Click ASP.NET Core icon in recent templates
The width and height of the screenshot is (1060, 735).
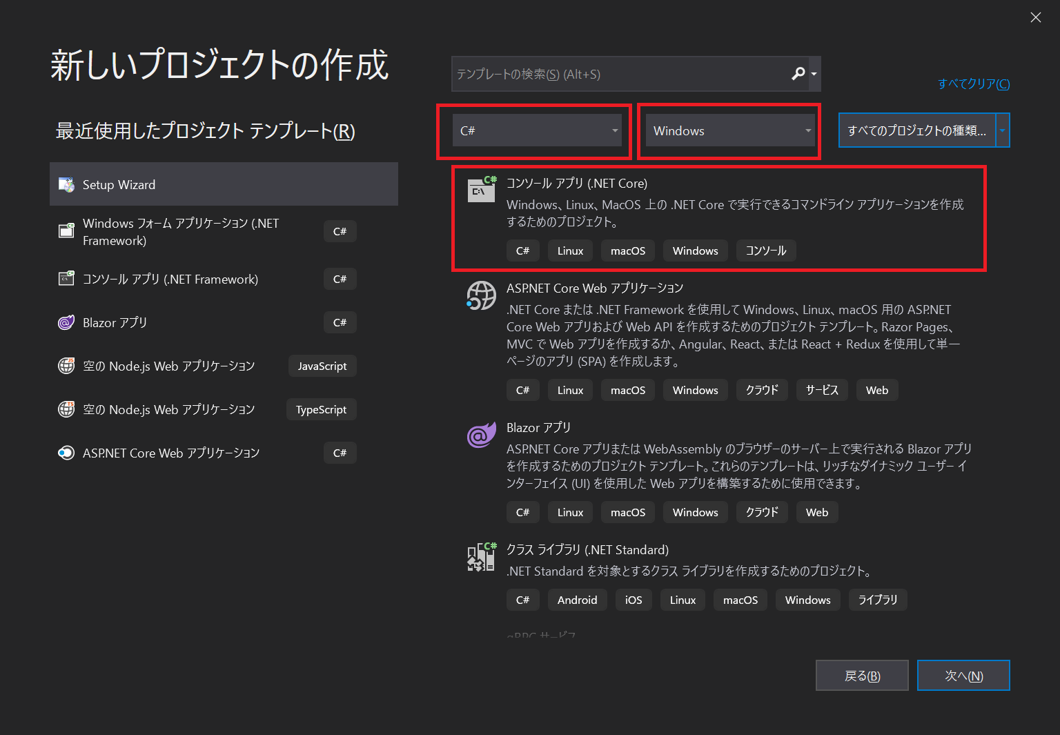(66, 453)
